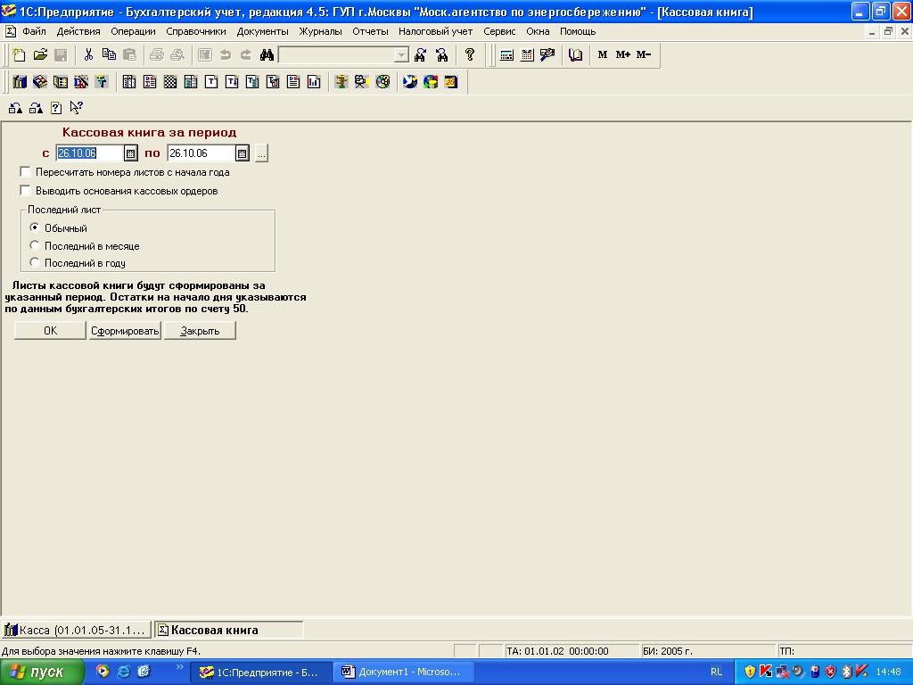Click the Закрыть button
Image resolution: width=913 pixels, height=685 pixels.
(200, 331)
